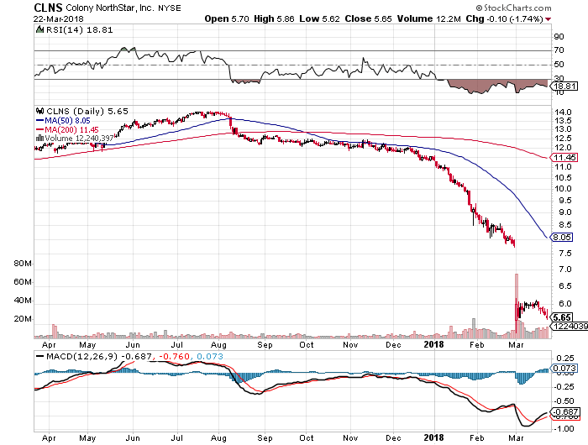588x445 pixels.
Task: Click the 2018 label below the MACD panel
Action: click(x=434, y=437)
